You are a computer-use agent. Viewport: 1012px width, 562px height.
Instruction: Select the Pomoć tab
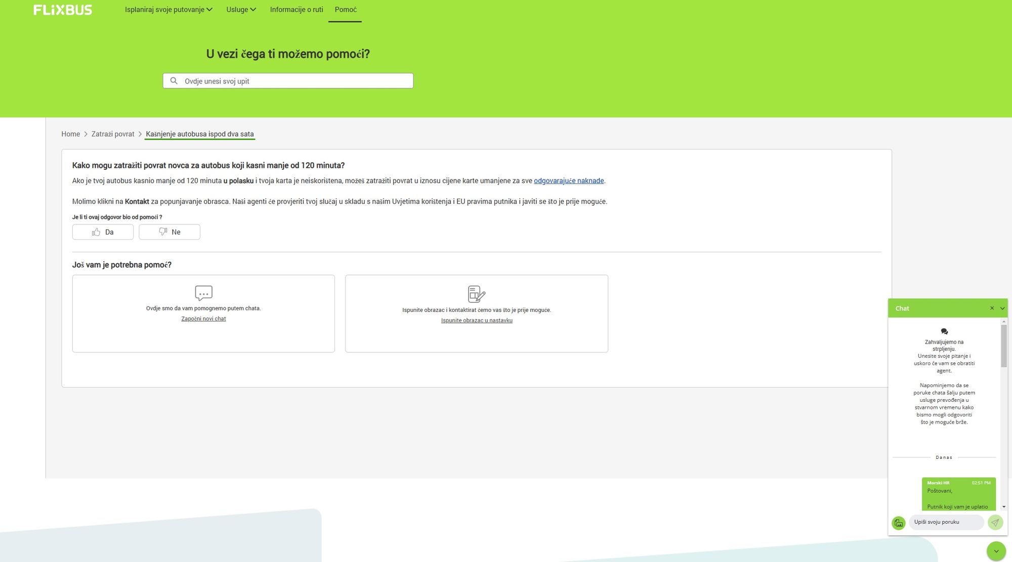[346, 10]
